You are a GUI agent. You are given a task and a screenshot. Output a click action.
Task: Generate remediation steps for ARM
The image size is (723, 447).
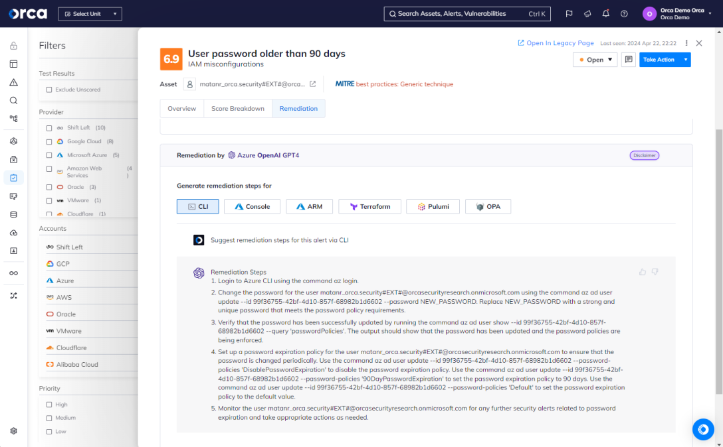click(x=310, y=207)
